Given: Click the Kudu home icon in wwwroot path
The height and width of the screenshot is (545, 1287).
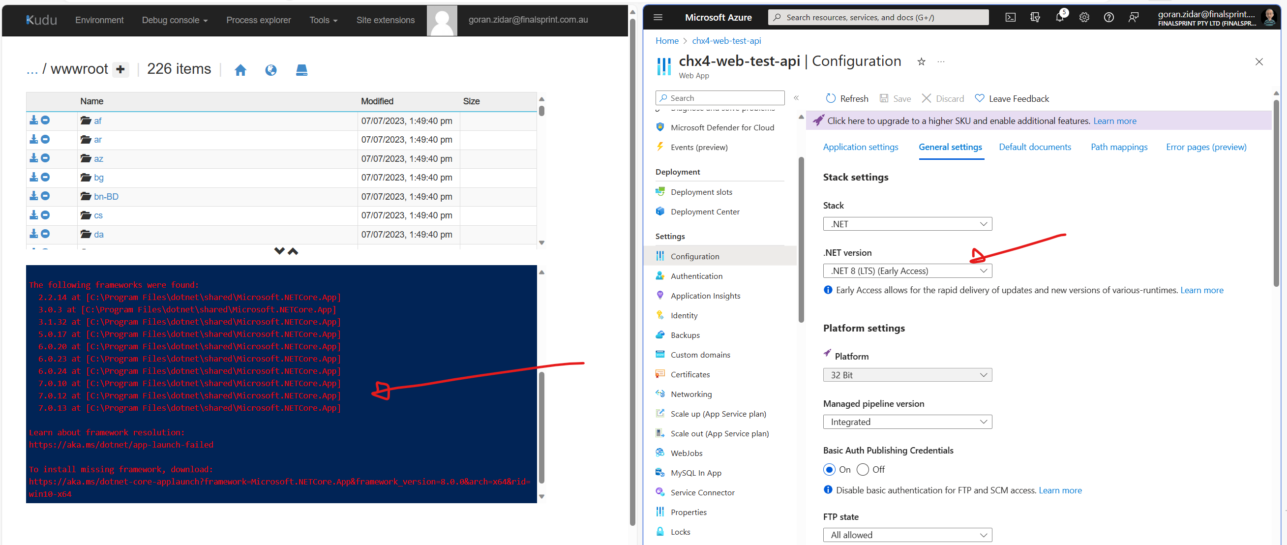Looking at the screenshot, I should [240, 70].
